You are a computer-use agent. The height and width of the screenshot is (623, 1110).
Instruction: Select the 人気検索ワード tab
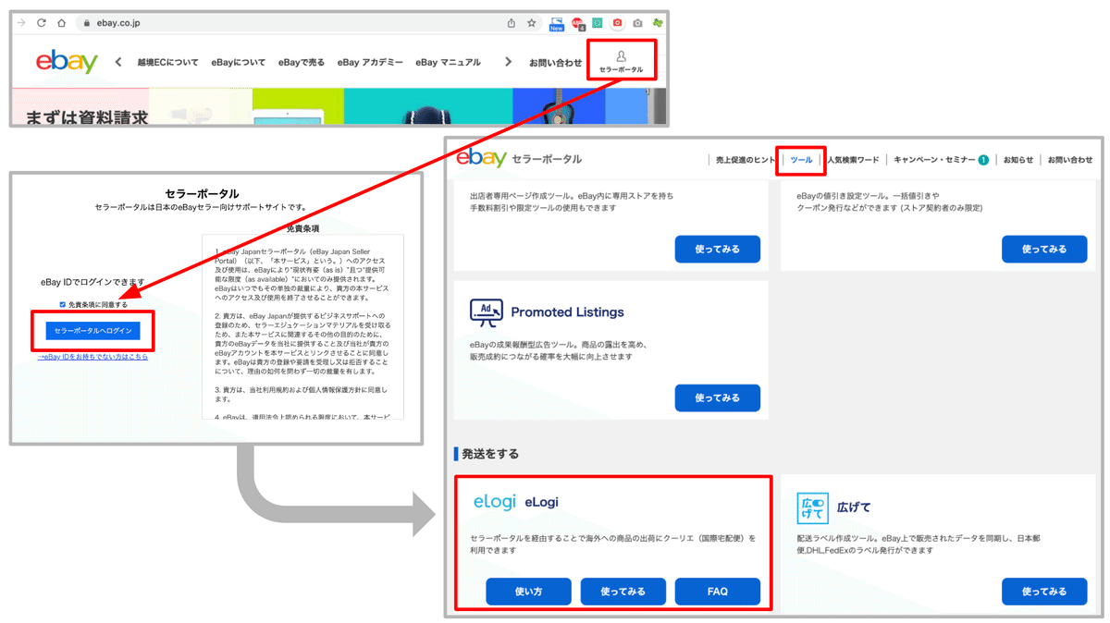pos(853,160)
